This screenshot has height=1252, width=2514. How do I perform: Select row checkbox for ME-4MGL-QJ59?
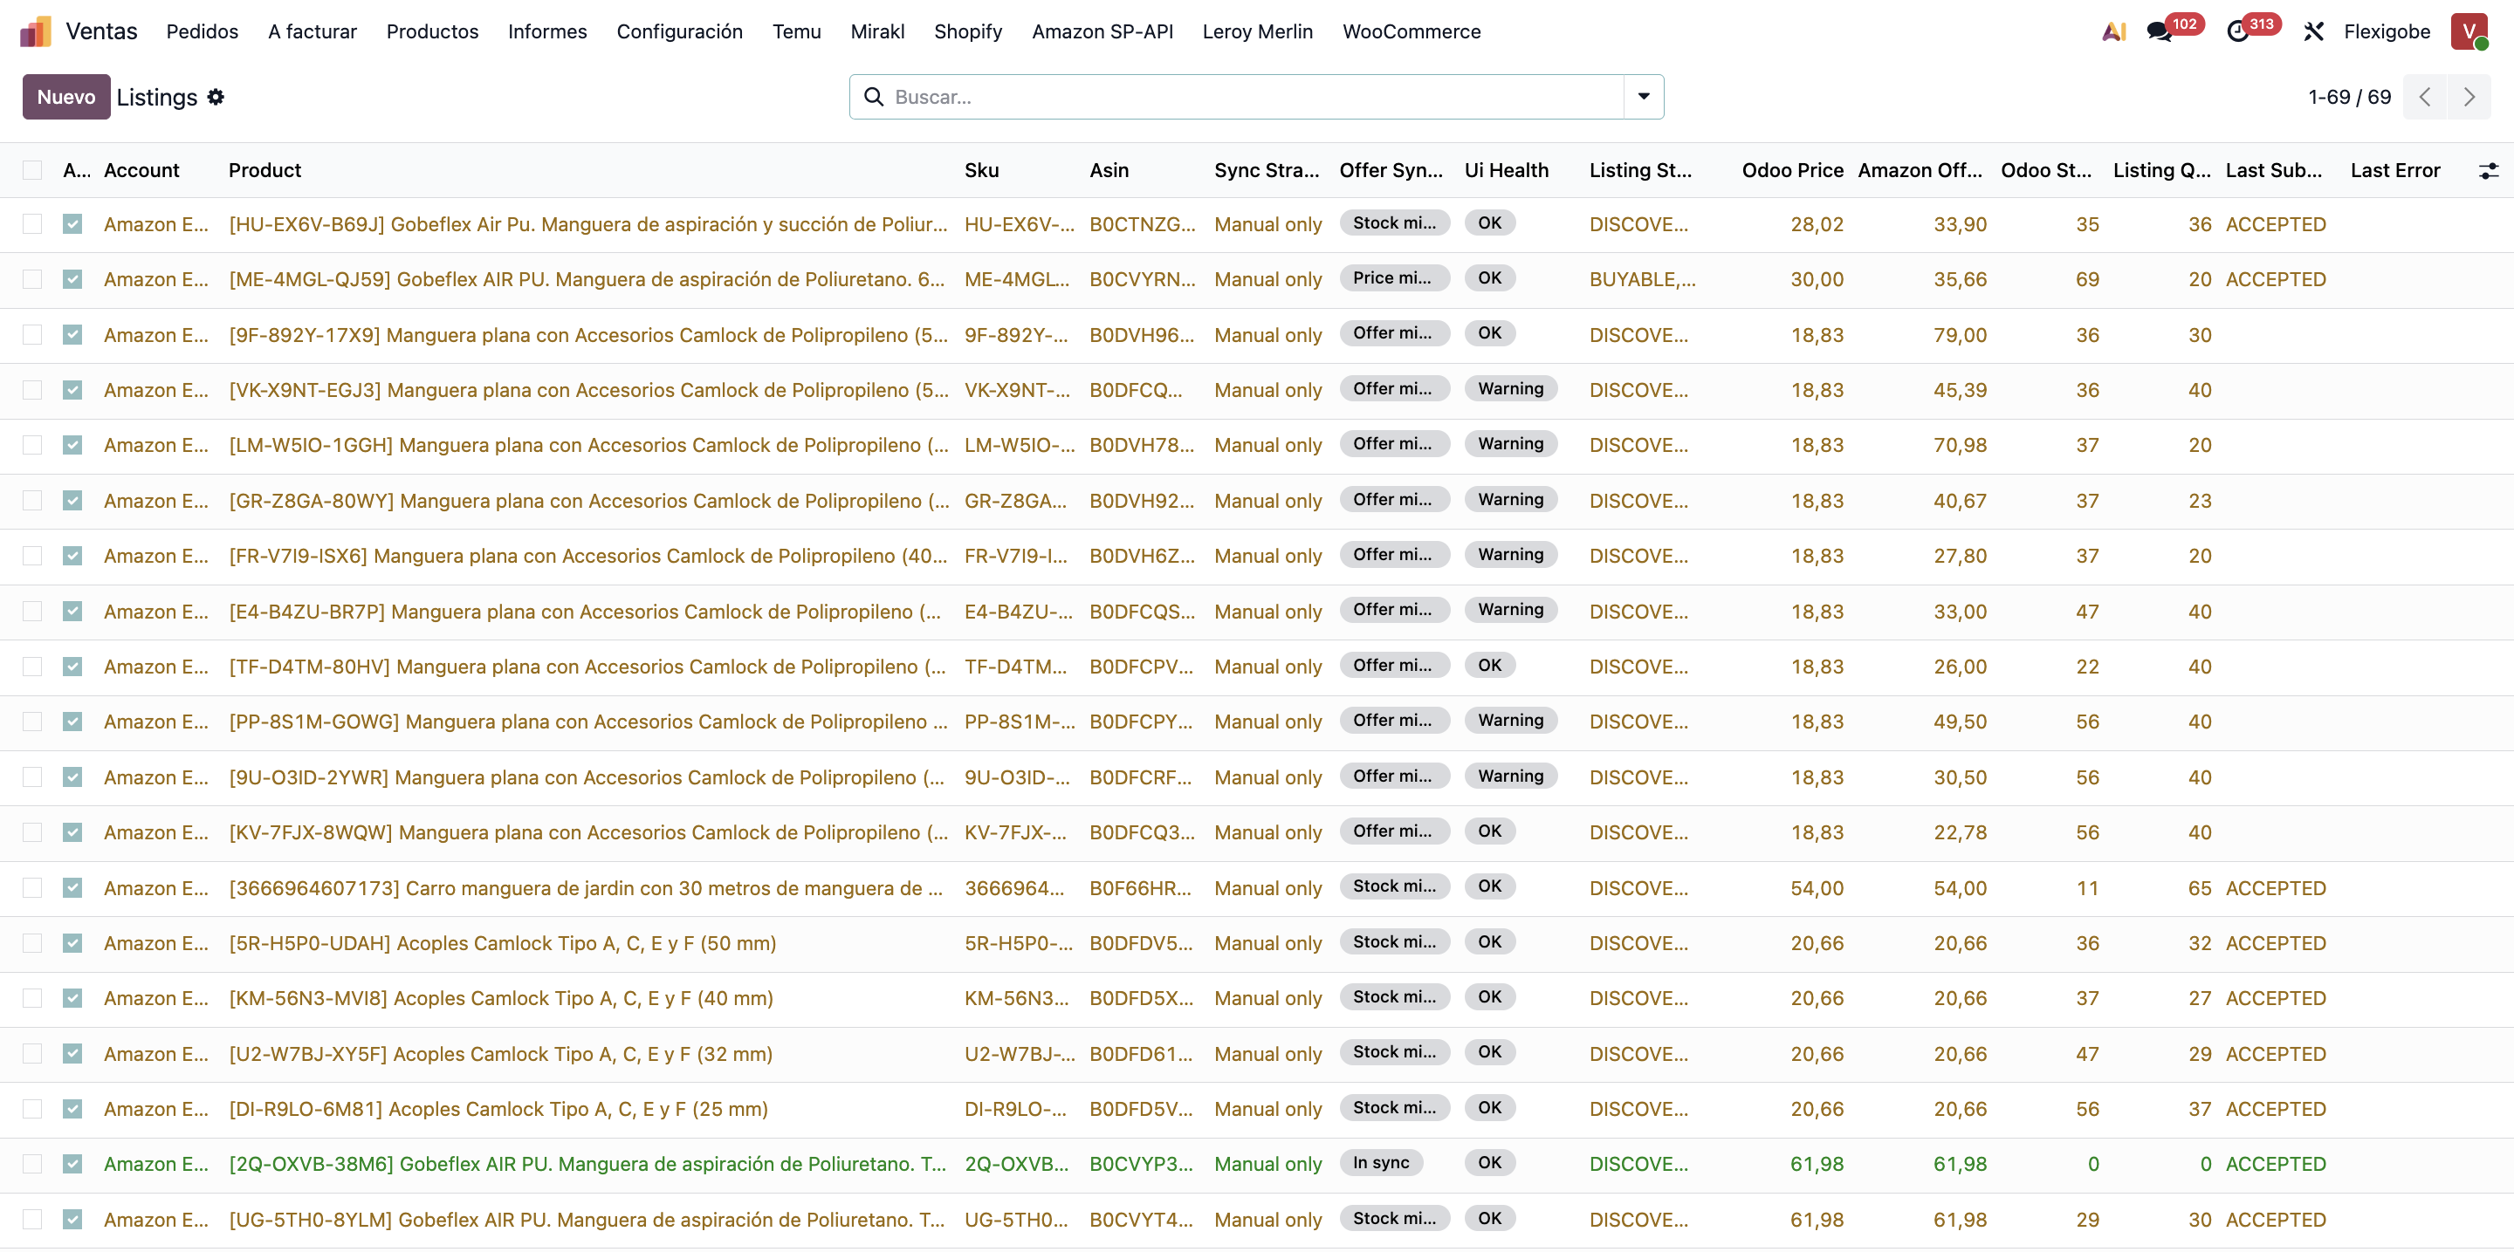pos(32,279)
